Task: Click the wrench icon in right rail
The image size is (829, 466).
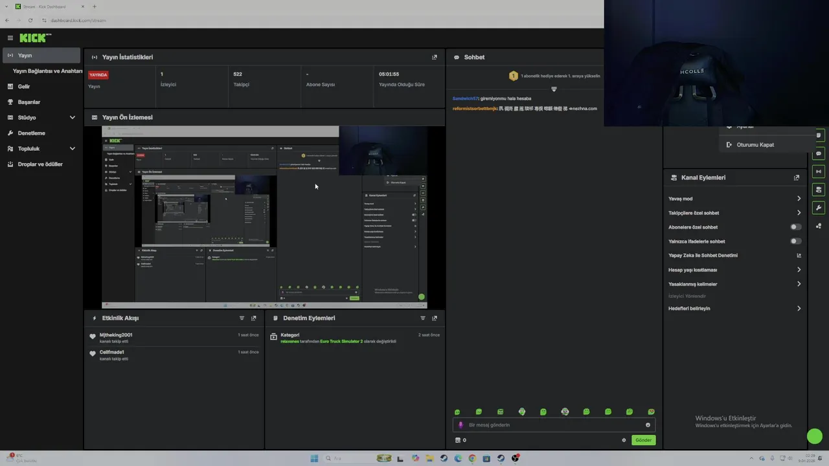Action: pos(819,208)
